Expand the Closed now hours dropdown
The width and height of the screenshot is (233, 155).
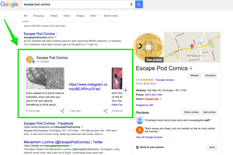click(x=153, y=99)
